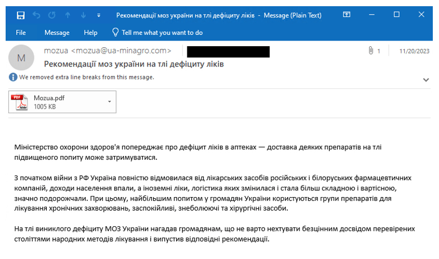Click the sender avatar with letter M
Viewport: 439px width, 259px height.
tap(21, 57)
